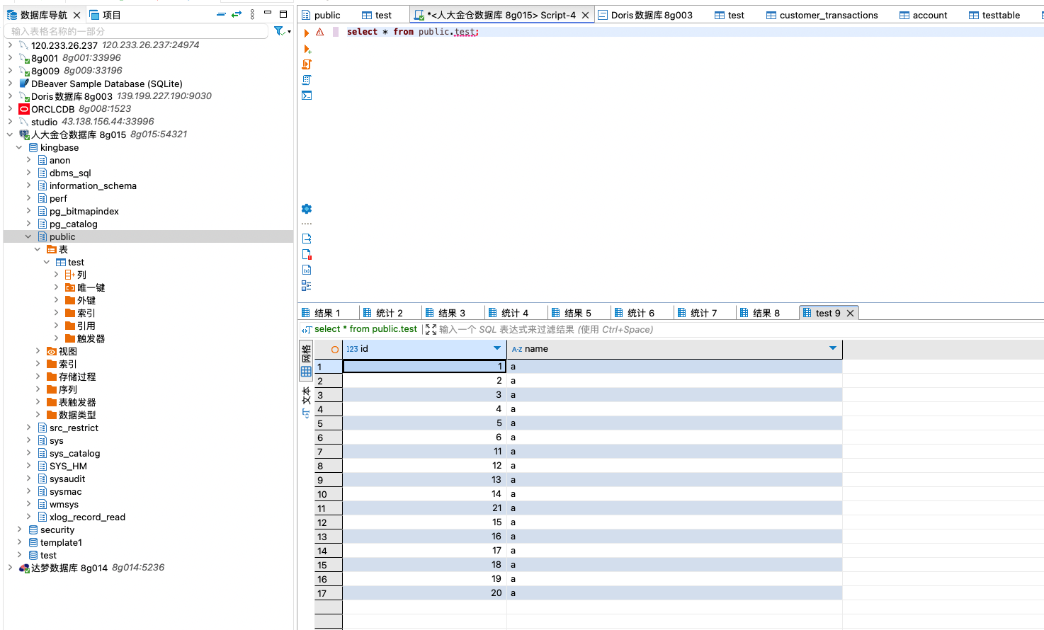Screen dimensions: 1044x630
Task: Click the name column header
Action: click(674, 349)
